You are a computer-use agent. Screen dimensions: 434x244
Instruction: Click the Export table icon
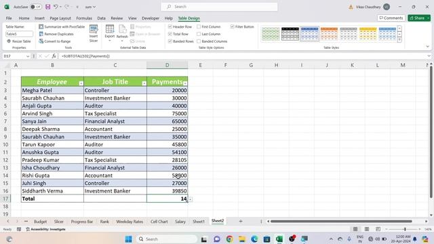point(110,28)
